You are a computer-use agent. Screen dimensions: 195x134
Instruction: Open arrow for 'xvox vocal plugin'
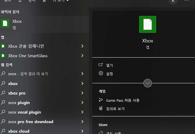pyautogui.click(x=82, y=112)
